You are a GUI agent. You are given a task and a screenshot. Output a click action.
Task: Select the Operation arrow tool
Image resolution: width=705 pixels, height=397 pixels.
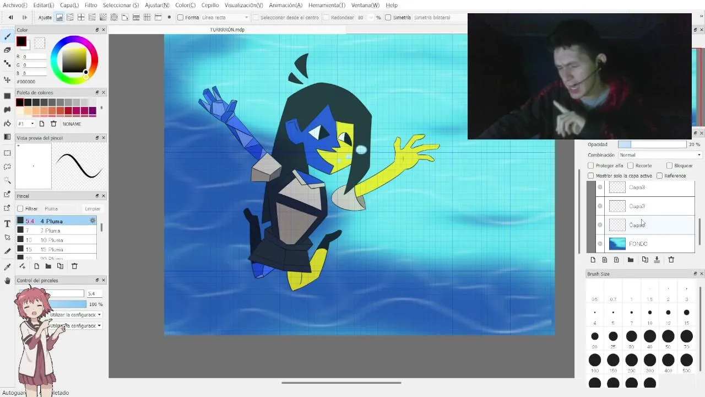(x=7, y=237)
